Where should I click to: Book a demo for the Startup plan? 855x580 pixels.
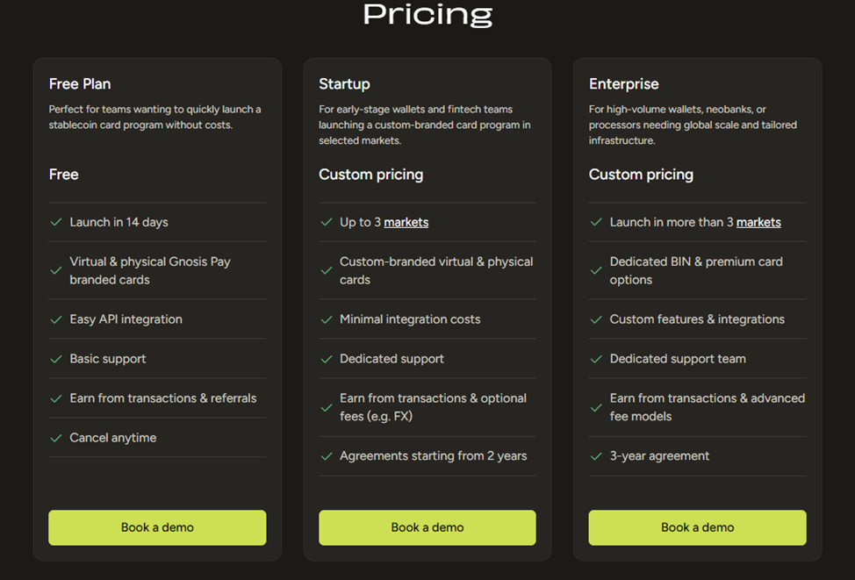427,527
